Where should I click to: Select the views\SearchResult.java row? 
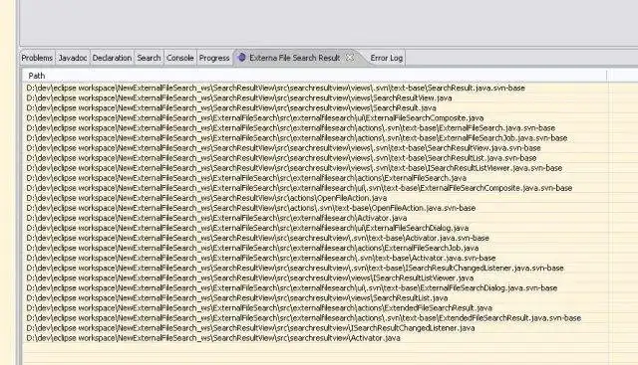(x=314, y=108)
